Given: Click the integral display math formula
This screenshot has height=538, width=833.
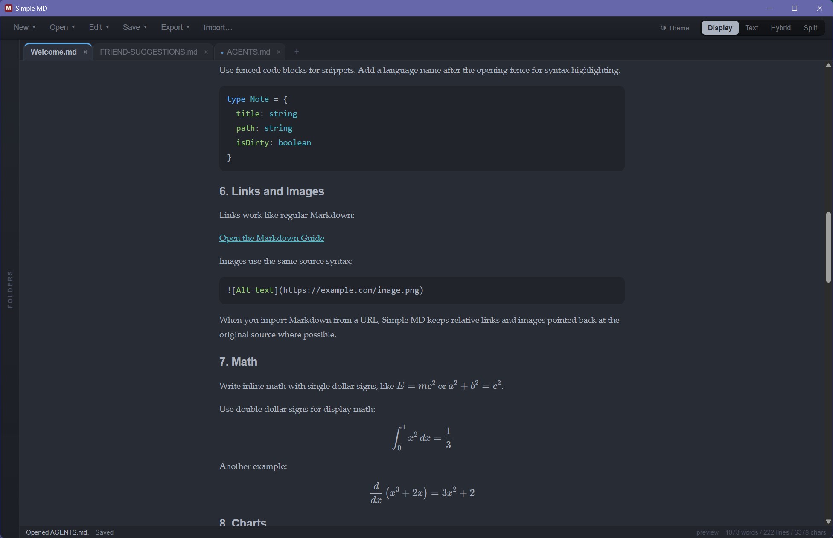Looking at the screenshot, I should [x=422, y=437].
